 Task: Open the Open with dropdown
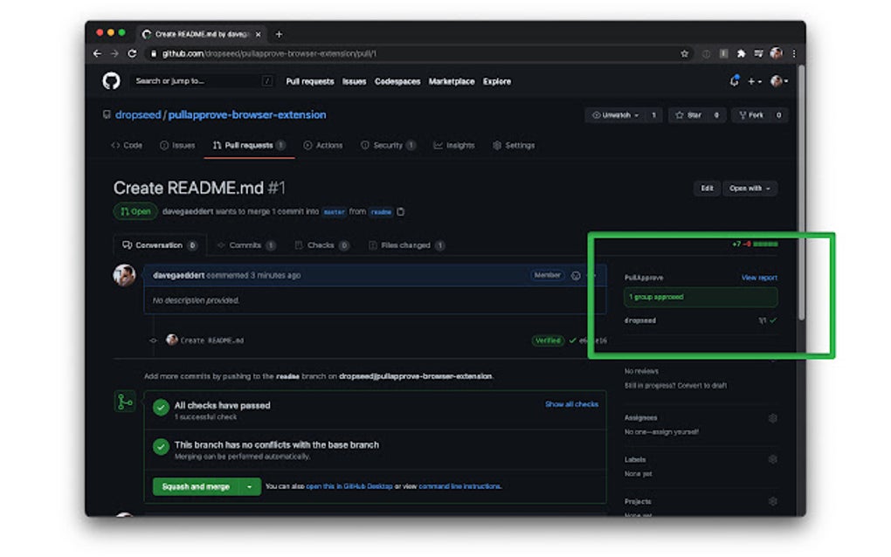749,189
